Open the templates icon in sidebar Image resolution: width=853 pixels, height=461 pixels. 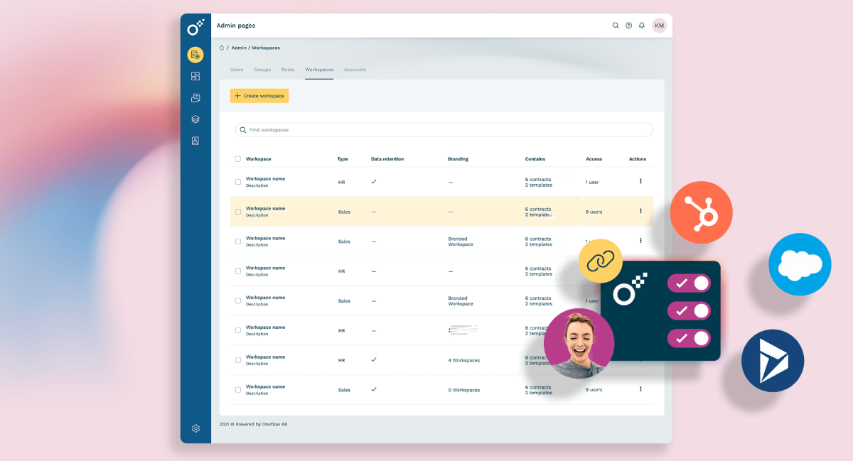[x=195, y=97]
